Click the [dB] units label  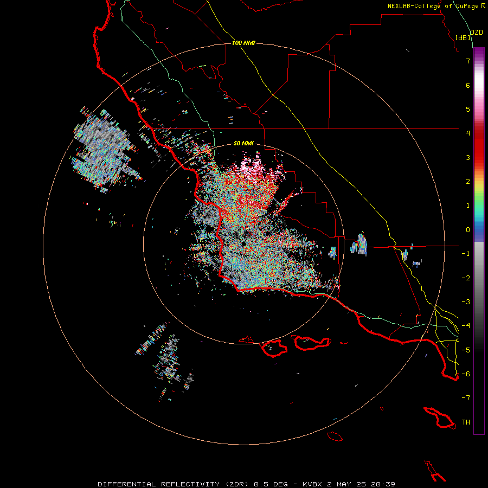click(463, 37)
